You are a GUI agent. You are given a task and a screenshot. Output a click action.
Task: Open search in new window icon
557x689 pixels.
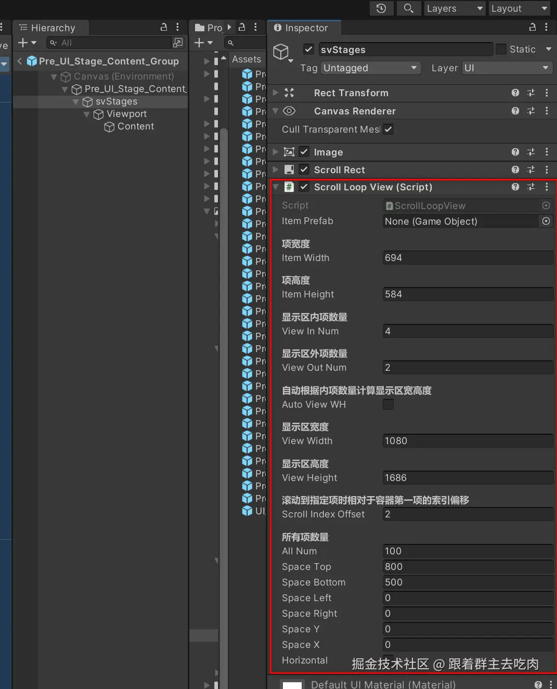[x=178, y=43]
